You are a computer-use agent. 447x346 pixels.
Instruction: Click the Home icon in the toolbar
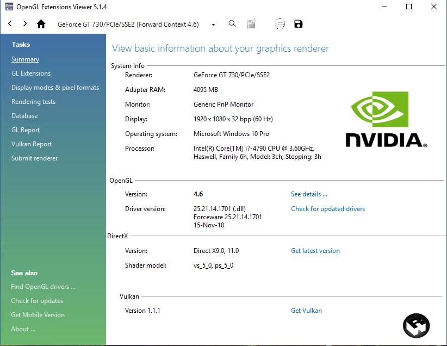41,24
